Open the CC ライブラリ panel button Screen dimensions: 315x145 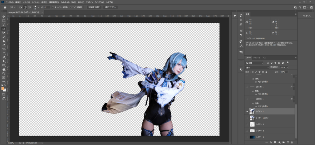pyautogui.click(x=307, y=15)
